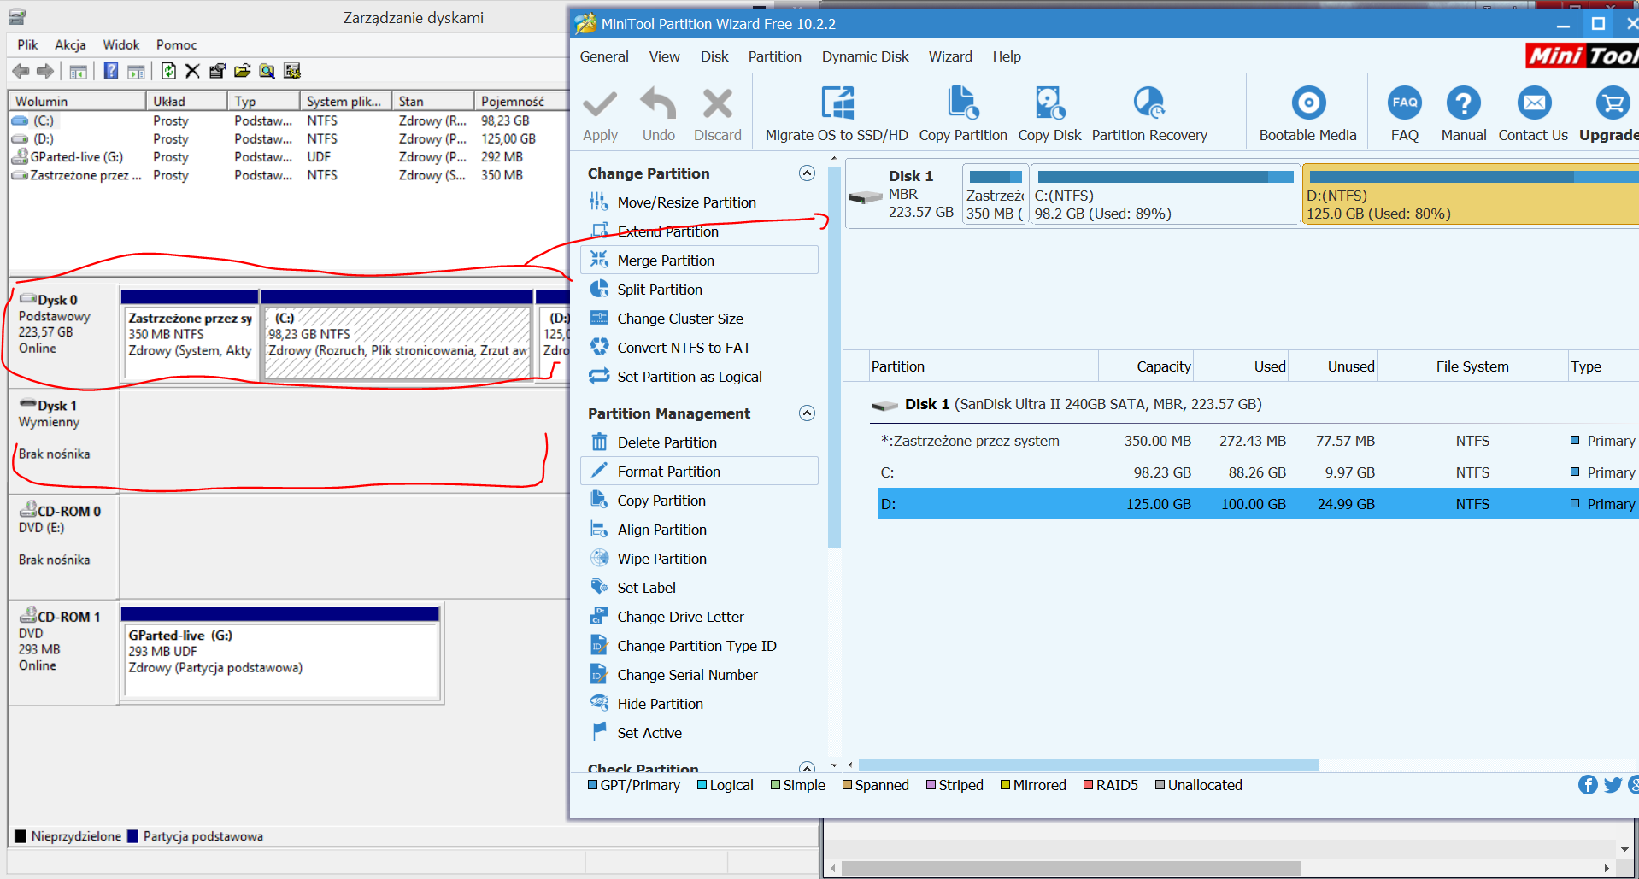Choose Set Active action
Image resolution: width=1639 pixels, height=879 pixels.
point(649,733)
